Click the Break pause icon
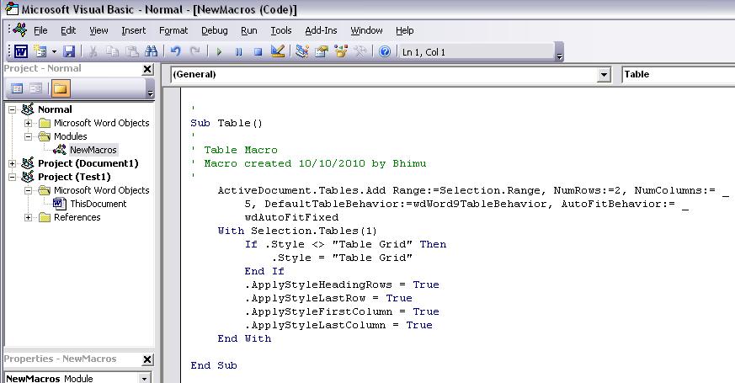 click(238, 51)
